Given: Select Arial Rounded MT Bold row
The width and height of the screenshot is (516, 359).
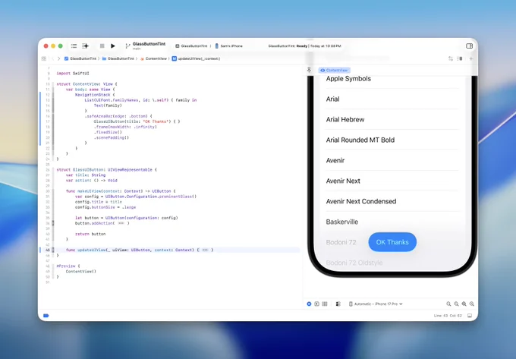Looking at the screenshot, I should pyautogui.click(x=392, y=140).
